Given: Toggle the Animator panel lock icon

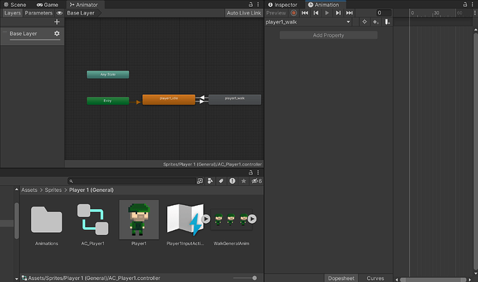Looking at the screenshot, I should point(251,4).
